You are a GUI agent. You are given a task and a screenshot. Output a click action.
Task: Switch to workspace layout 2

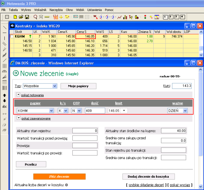(171, 17)
